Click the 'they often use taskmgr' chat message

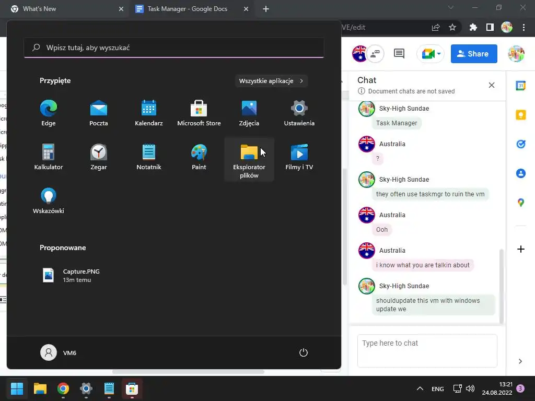430,194
